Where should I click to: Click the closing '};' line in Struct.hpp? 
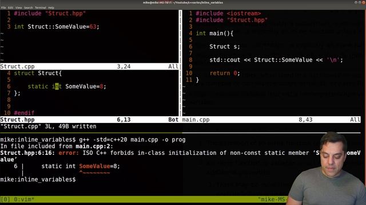[x=17, y=93]
